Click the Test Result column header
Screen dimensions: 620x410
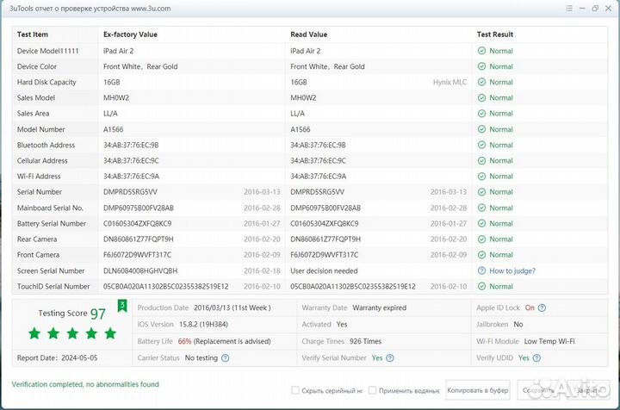(495, 34)
